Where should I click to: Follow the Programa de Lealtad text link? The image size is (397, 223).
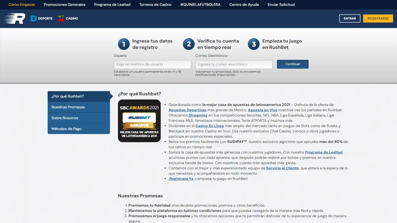[324, 152]
